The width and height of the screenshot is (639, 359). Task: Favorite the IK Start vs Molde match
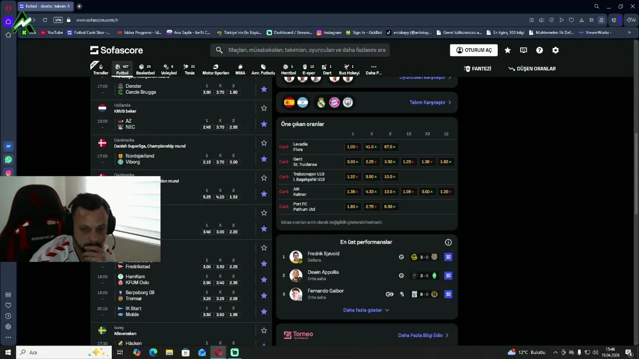[x=264, y=312]
